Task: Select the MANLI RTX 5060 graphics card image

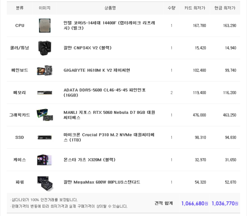Action: (x=44, y=115)
